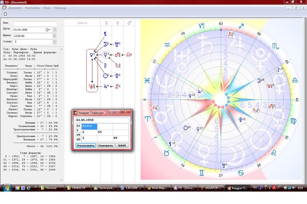
Task: Click the Black Moon Lilith symbol in the formula diagram
Action: click(x=105, y=34)
